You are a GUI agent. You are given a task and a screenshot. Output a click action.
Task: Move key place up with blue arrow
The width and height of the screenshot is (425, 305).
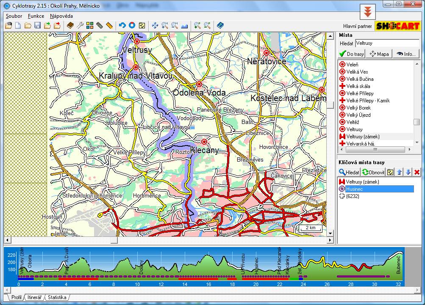399,172
